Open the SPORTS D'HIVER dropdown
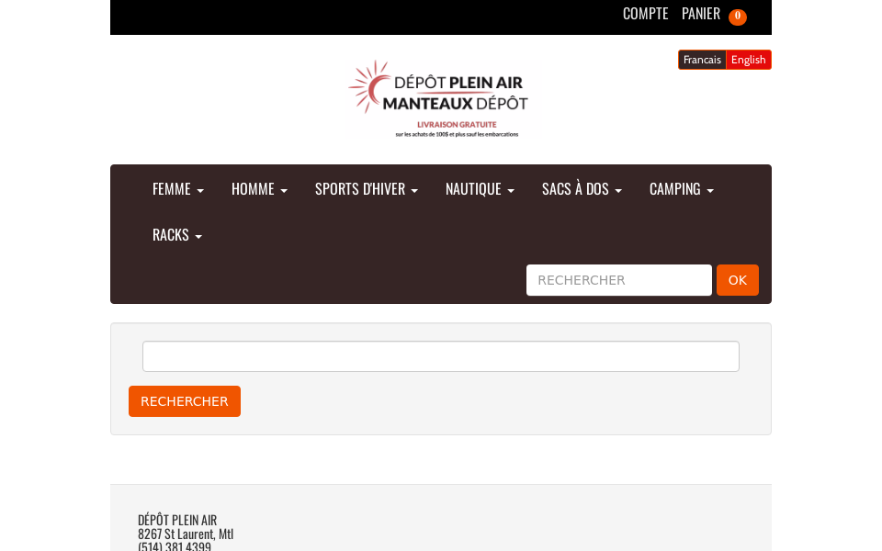 [366, 188]
